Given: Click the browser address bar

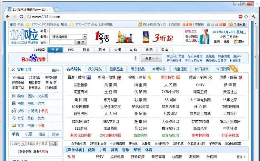Looking at the screenshot, I should (132, 16).
